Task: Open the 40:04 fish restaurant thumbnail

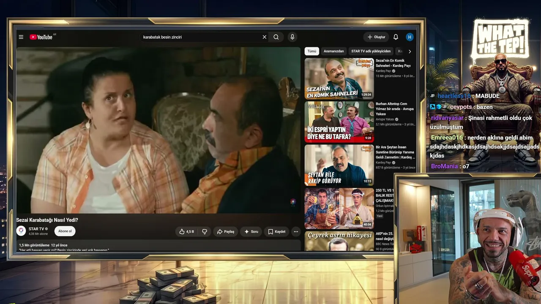Action: click(339, 209)
